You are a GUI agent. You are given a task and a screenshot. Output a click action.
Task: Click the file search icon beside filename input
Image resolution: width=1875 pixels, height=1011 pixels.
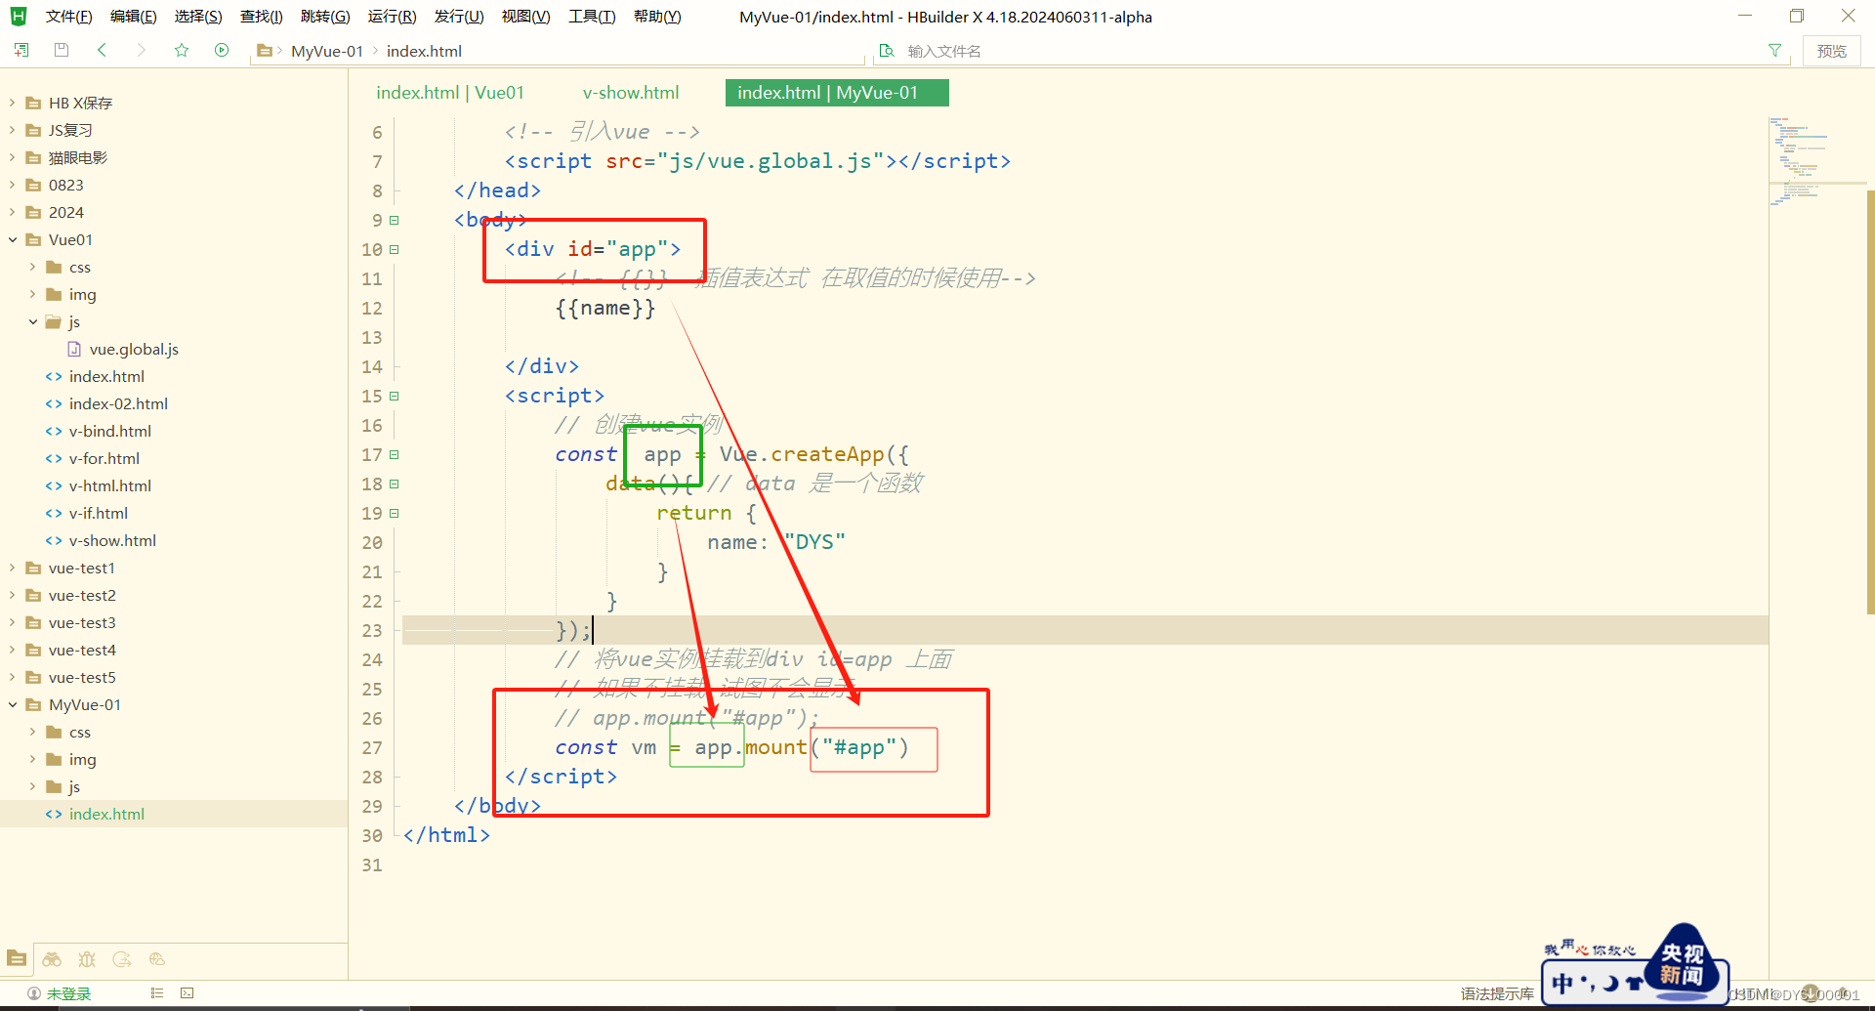[887, 51]
